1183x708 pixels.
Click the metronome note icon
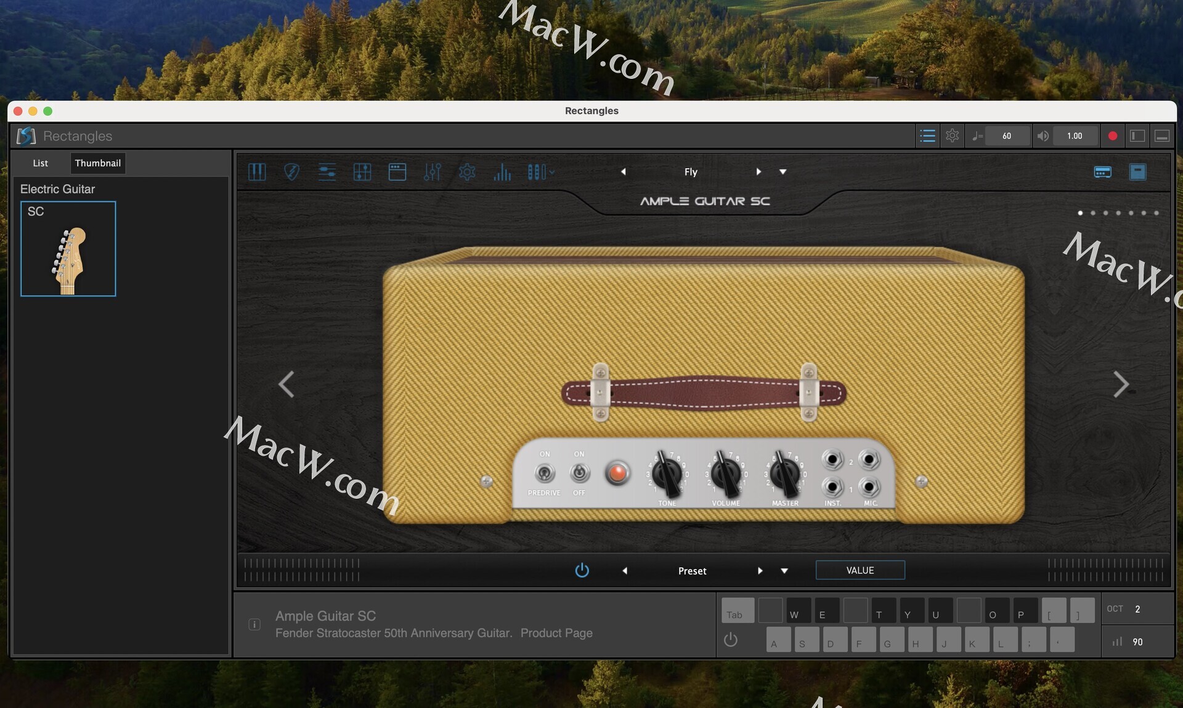(977, 136)
